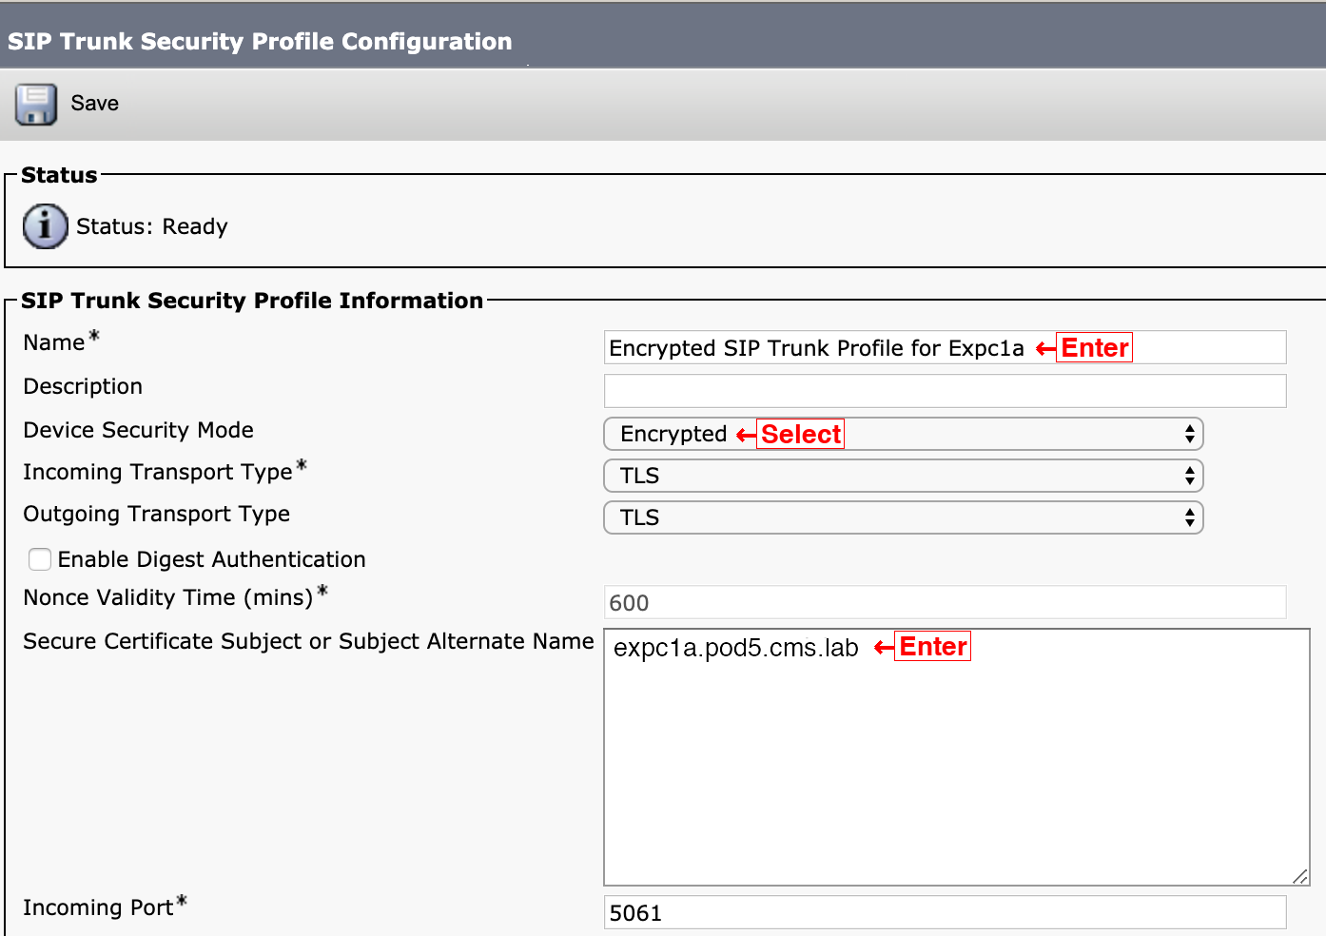
Task: Click the 'Nonce Validity Time (mins)' label
Action: click(168, 597)
